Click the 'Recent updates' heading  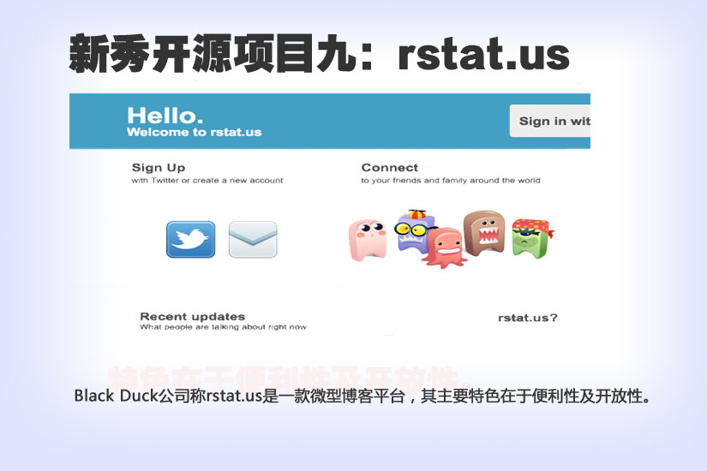point(193,316)
